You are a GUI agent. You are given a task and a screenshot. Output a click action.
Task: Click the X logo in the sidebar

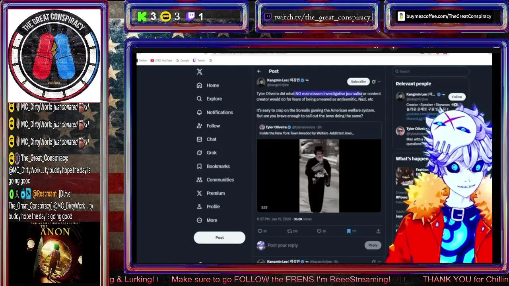click(x=200, y=71)
